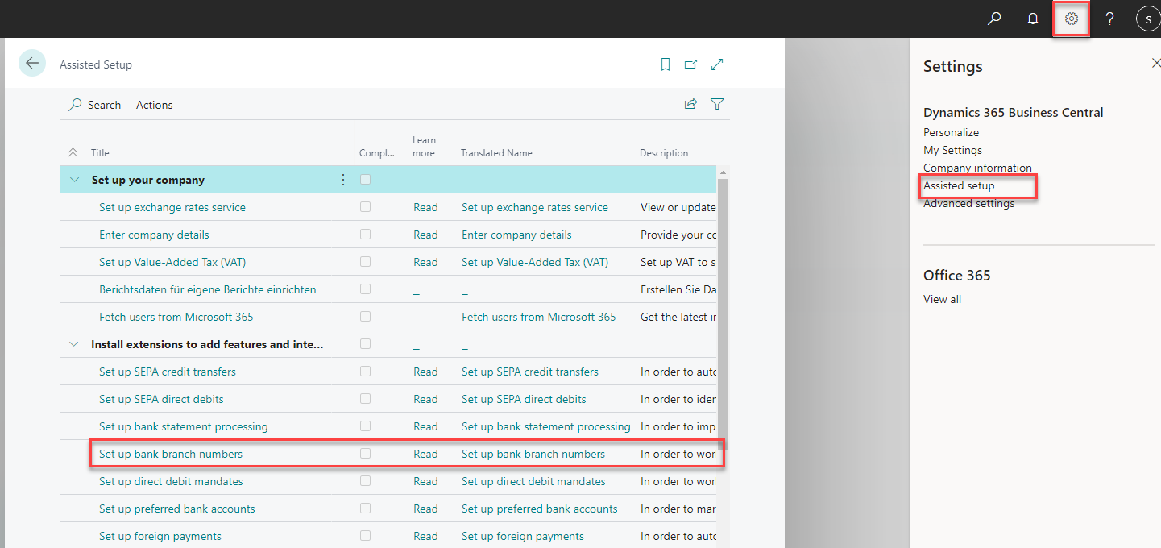Open Set up direct debit mandates link
The height and width of the screenshot is (548, 1161).
click(x=171, y=481)
